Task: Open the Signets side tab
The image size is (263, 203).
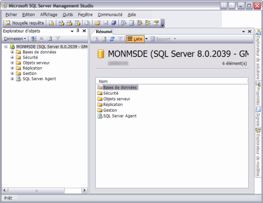Action: [258, 117]
